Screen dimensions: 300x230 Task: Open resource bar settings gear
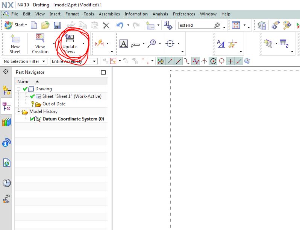[x=6, y=72]
